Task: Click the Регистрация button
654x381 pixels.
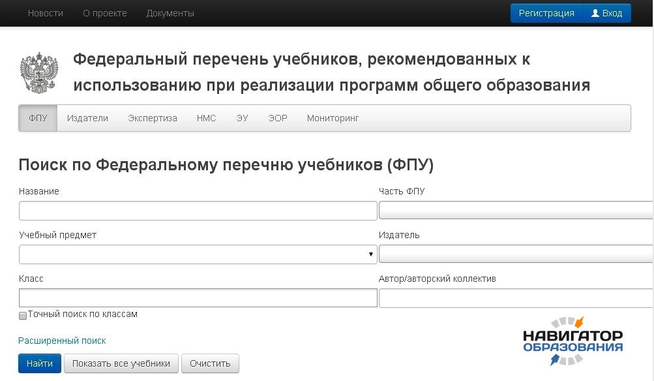Action: 546,13
